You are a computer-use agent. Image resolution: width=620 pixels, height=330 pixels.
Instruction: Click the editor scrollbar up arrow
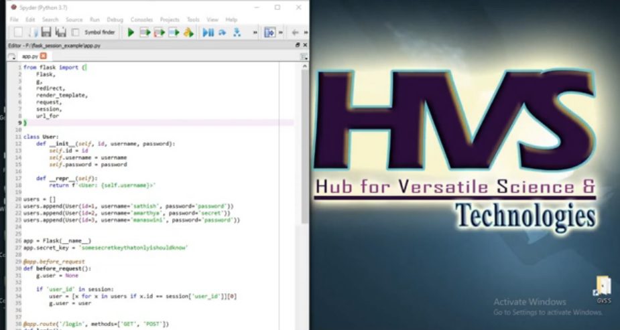(305, 66)
